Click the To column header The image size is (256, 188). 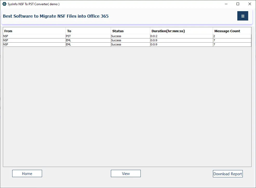(88, 31)
